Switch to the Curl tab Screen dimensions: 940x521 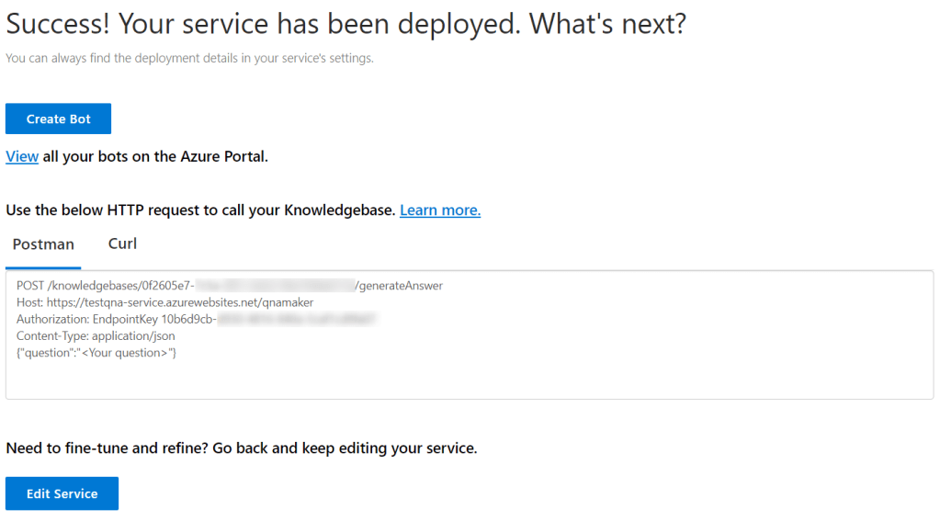(122, 244)
